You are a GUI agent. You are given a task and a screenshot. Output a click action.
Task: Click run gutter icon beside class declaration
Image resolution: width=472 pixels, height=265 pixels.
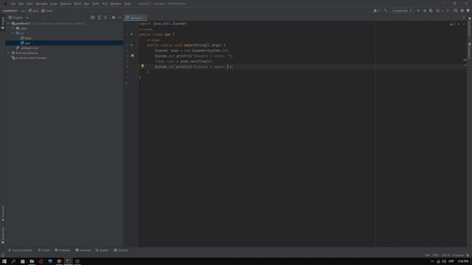(131, 35)
